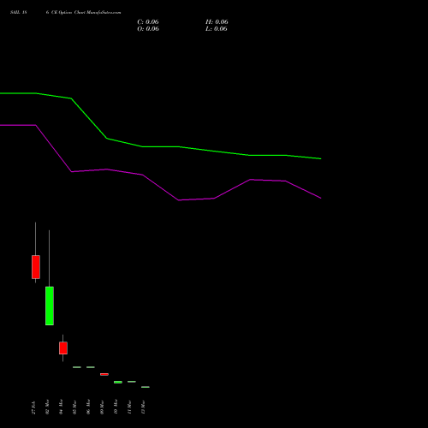
Task: Click the red 27 Feb candlestick body
Action: tap(36, 267)
